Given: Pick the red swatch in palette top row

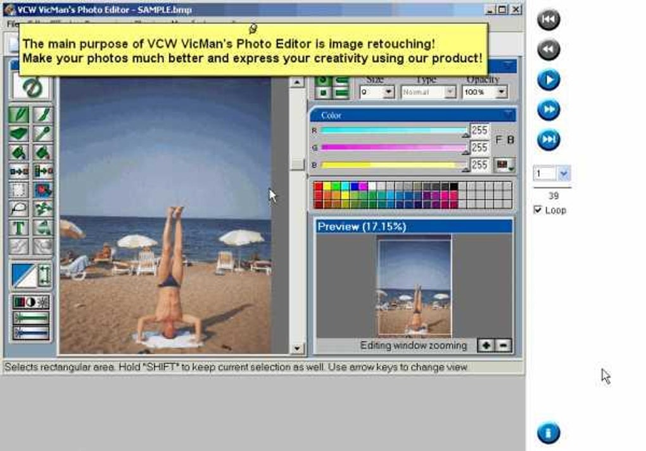Looking at the screenshot, I should [x=318, y=187].
